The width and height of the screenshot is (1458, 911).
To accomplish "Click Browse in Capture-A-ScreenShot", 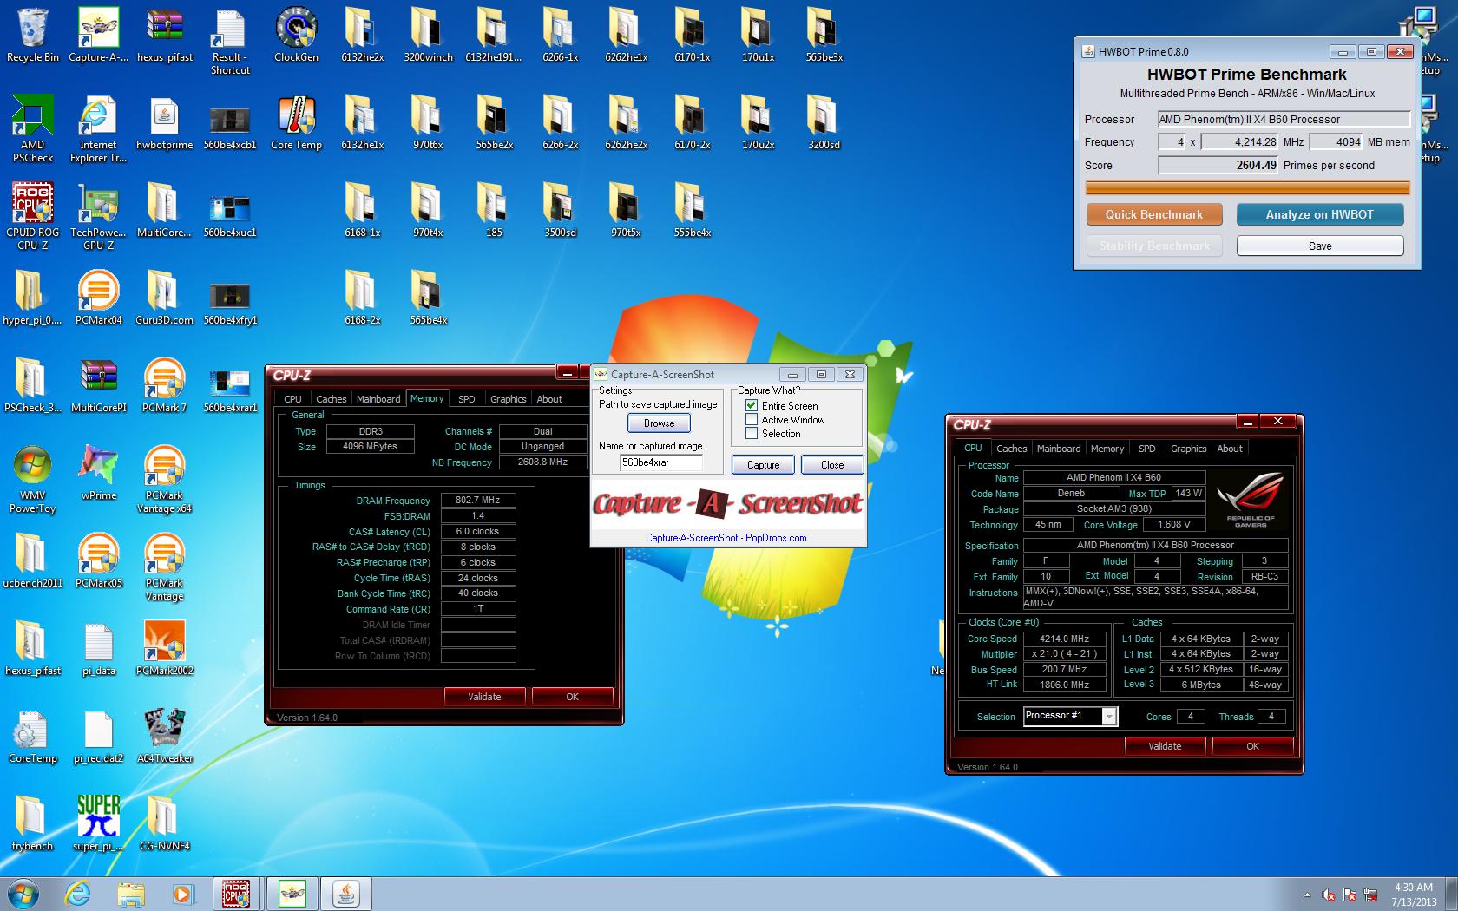I will pos(659,423).
